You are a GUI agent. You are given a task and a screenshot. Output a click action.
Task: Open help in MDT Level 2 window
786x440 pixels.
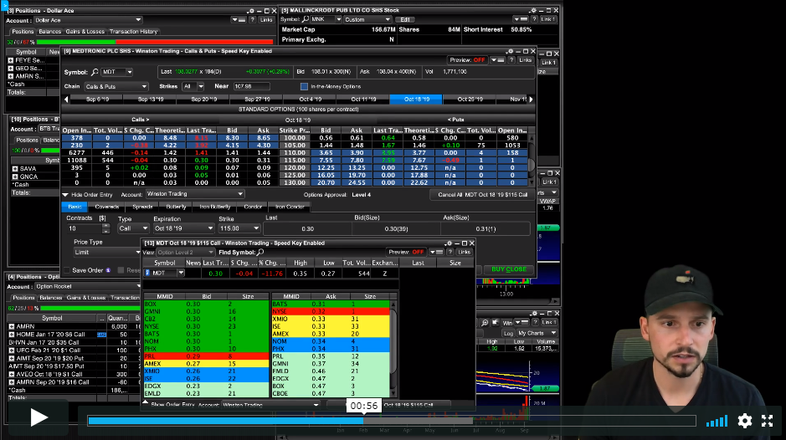coord(450,252)
